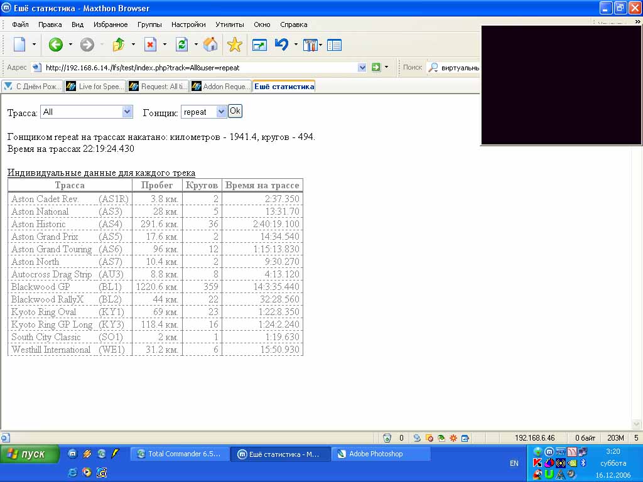
Task: Open Favorites with the yellow star icon
Action: click(235, 45)
